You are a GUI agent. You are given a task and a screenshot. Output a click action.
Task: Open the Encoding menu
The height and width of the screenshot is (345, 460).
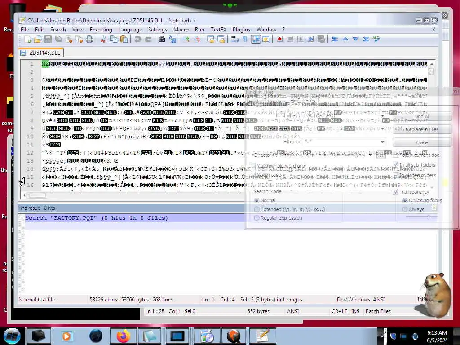[x=101, y=30]
